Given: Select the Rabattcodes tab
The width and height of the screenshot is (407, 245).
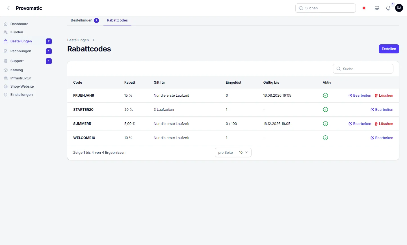Looking at the screenshot, I should tap(117, 20).
